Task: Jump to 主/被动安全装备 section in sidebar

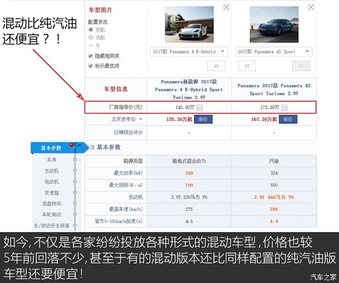Action: pos(52,226)
